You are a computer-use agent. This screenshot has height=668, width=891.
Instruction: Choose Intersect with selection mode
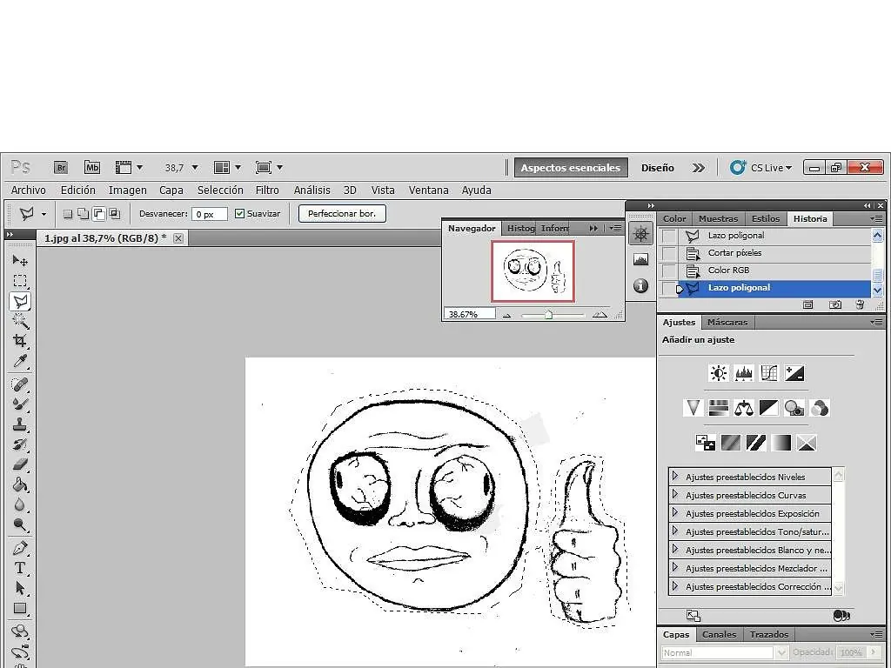[114, 214]
